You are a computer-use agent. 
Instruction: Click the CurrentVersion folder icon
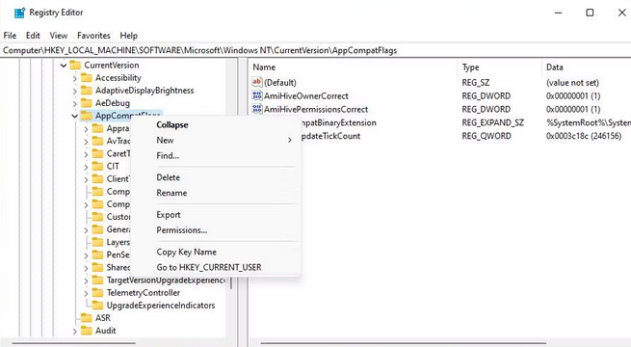75,66
